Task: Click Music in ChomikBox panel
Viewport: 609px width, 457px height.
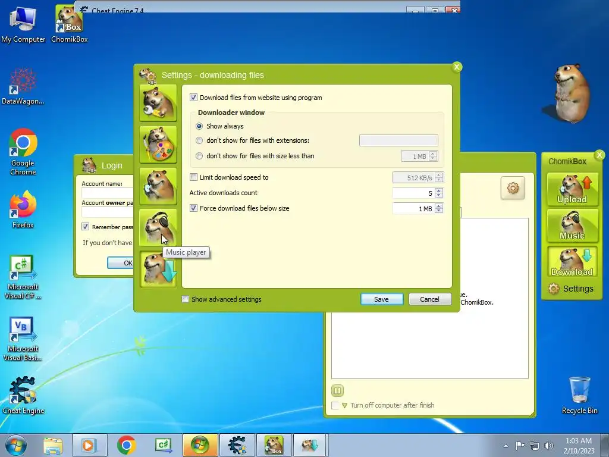Action: coord(573,226)
